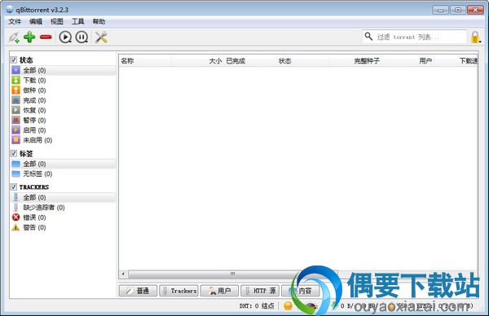Click the pause toolbar icon
This screenshot has height=316, width=489.
click(x=81, y=37)
